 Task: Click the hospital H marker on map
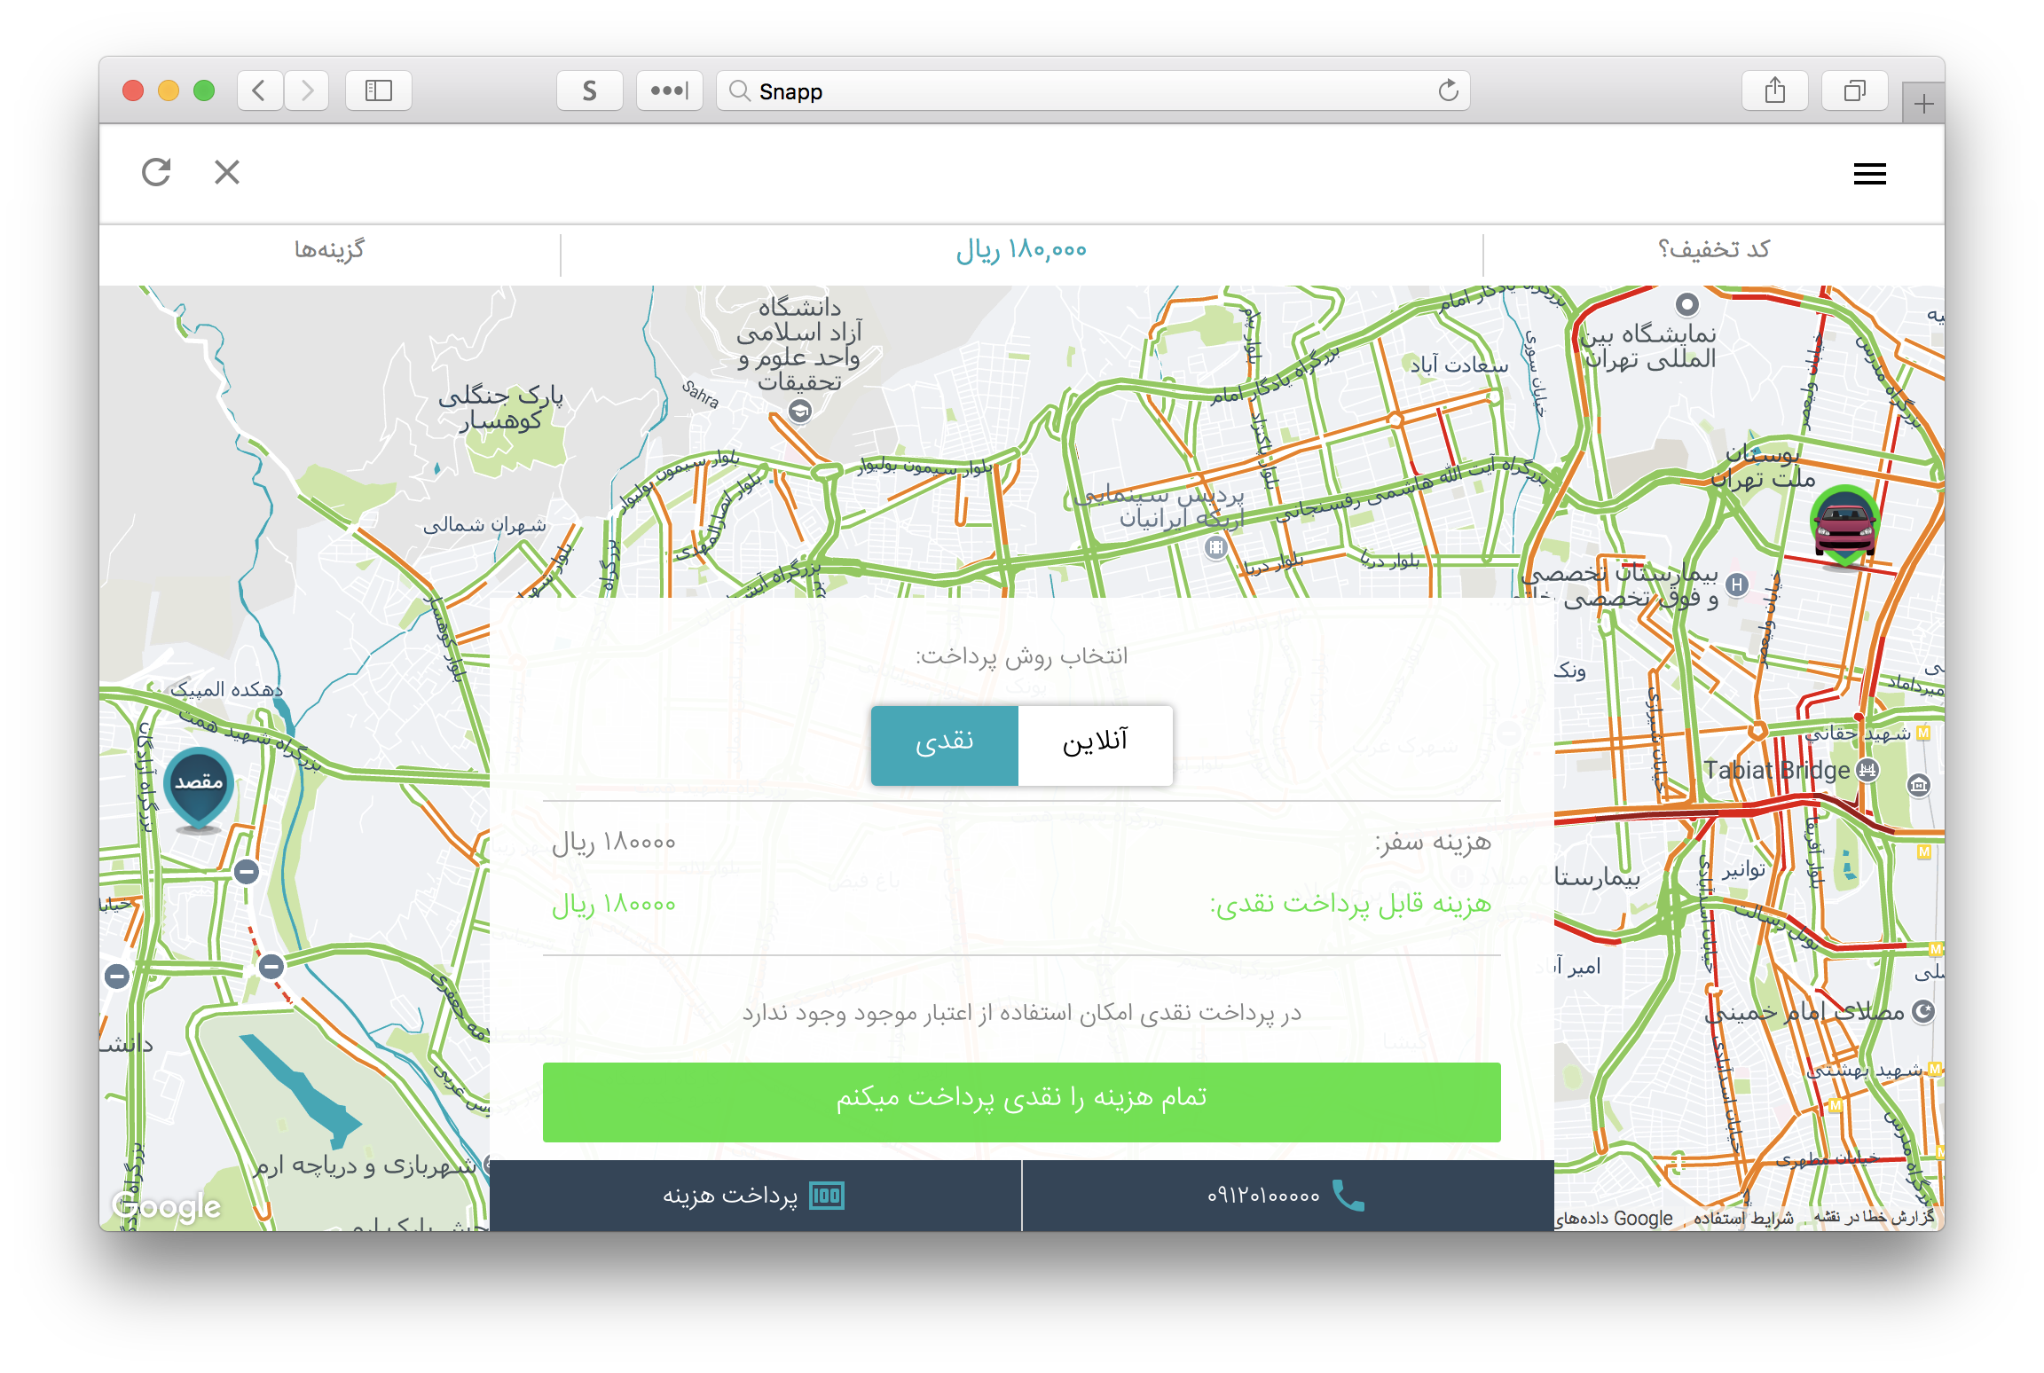[1738, 585]
